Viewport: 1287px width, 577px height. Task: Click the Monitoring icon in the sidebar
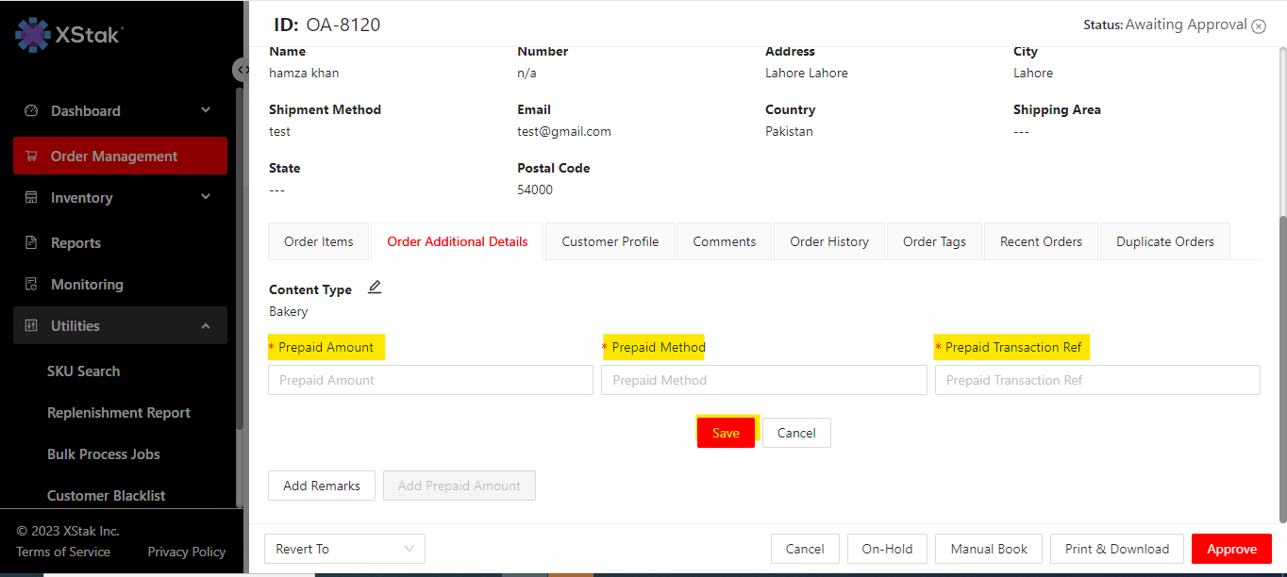click(x=31, y=285)
